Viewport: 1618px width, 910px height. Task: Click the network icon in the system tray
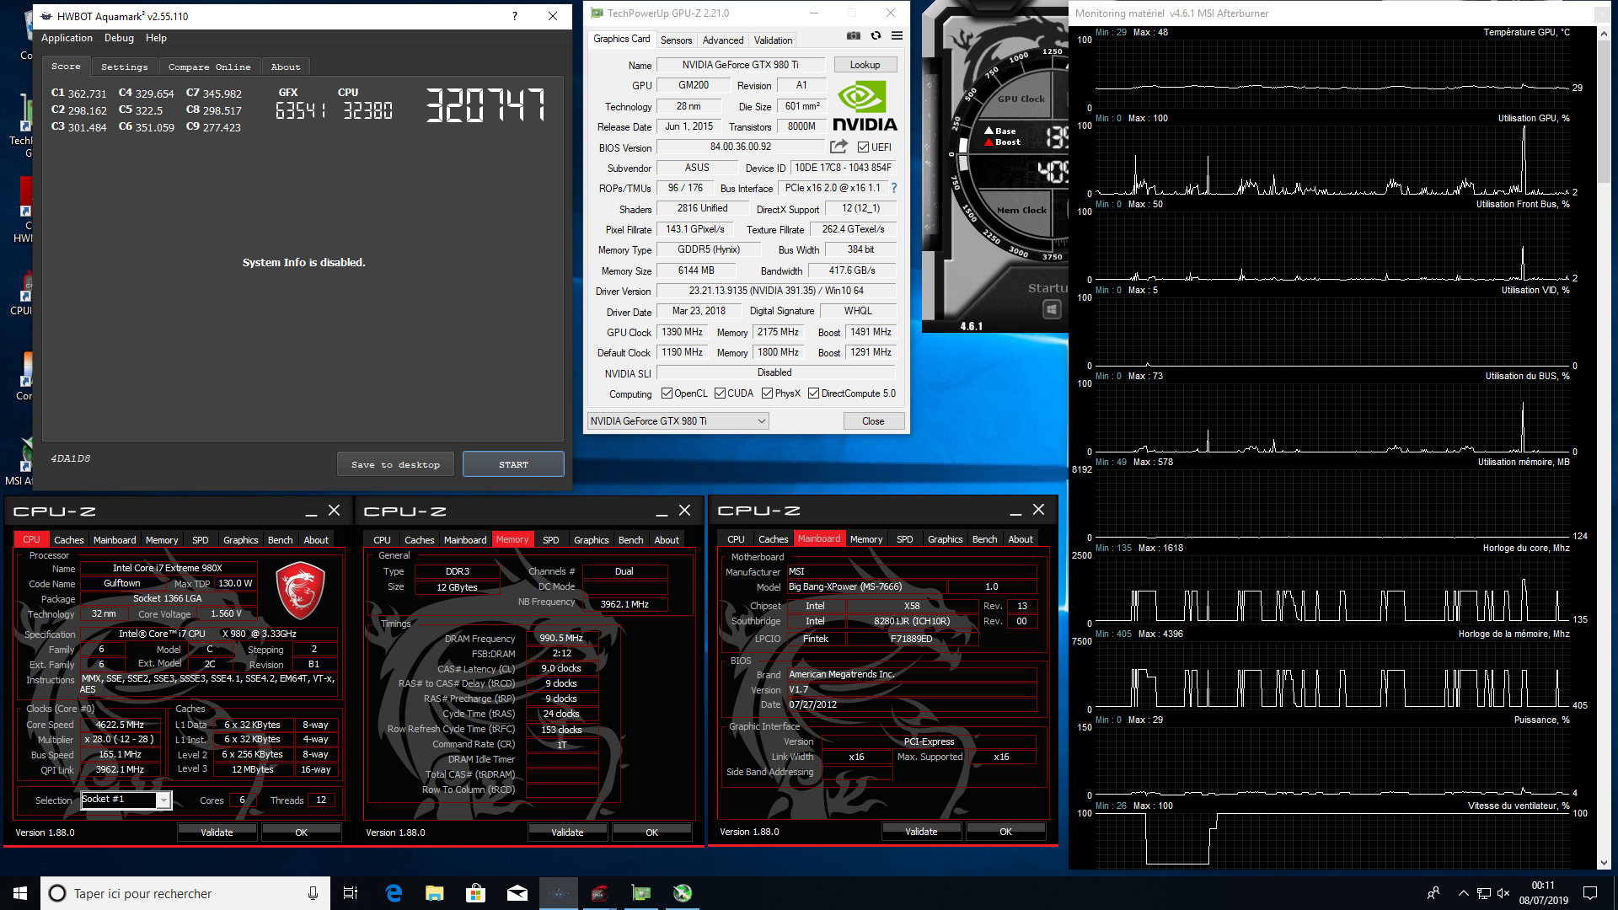tap(1483, 893)
